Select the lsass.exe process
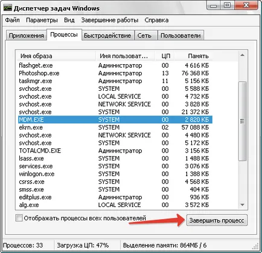This screenshot has height=253, width=262. [x=115, y=159]
